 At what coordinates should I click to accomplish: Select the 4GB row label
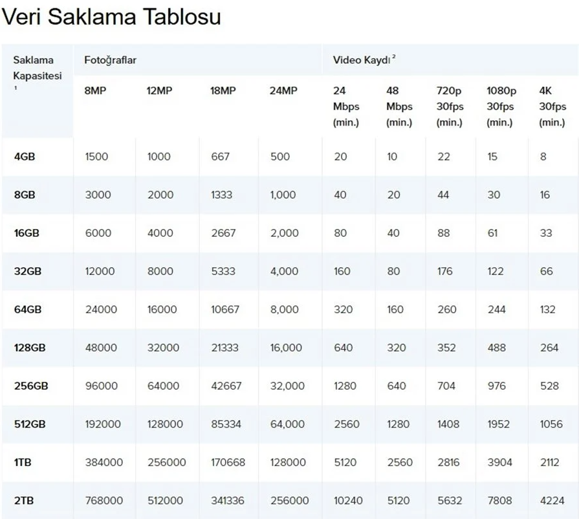point(25,157)
